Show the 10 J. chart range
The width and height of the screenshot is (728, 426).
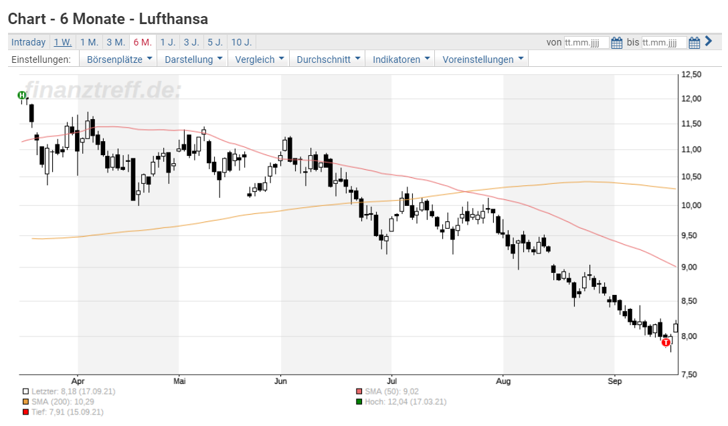242,42
